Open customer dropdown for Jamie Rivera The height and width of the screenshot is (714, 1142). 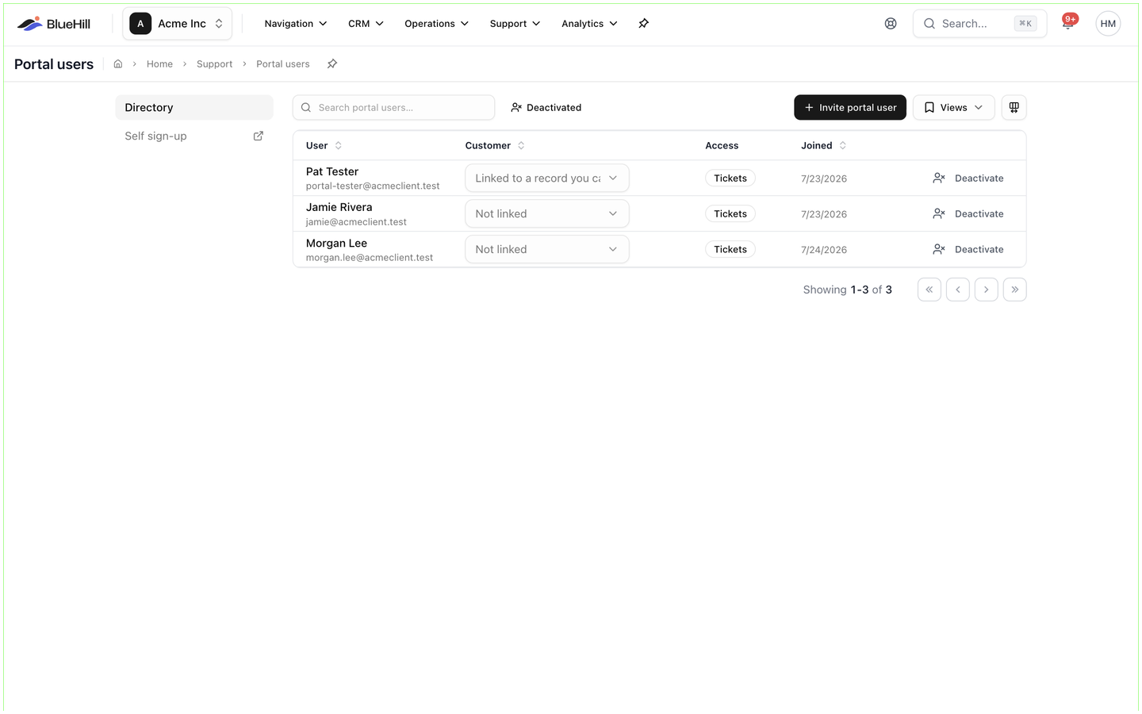pos(547,214)
